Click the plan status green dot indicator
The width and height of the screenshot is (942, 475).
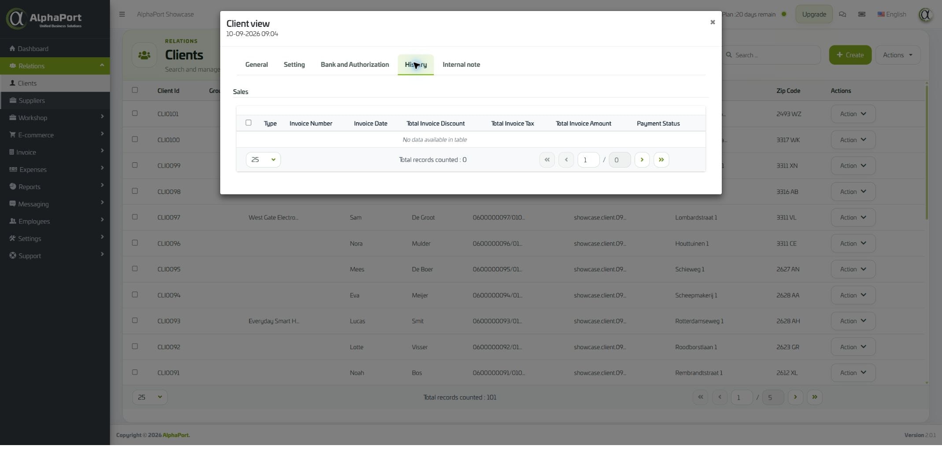[x=784, y=14]
